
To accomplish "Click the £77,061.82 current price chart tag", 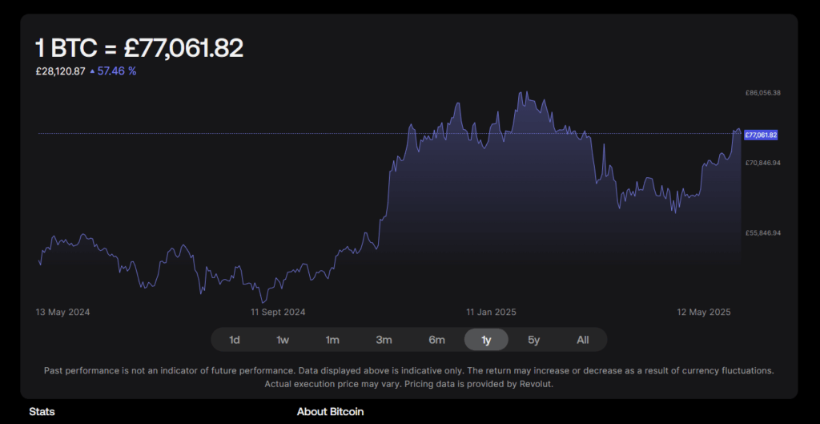I will point(761,135).
